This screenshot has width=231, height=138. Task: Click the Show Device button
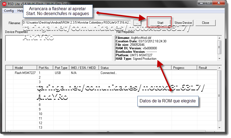pos(183,23)
